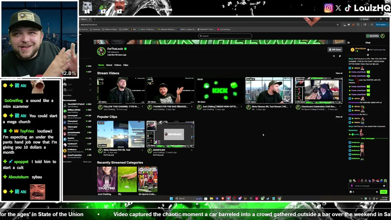391x220 pixels.
Task: Switch to the Videos tab
Action: (x=118, y=65)
